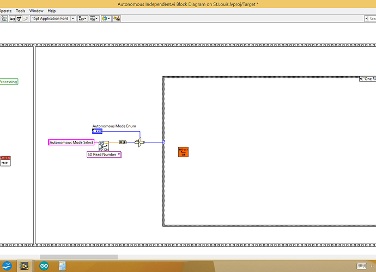The height and width of the screenshot is (272, 376).
Task: Open the Help menu
Action: pos(52,11)
